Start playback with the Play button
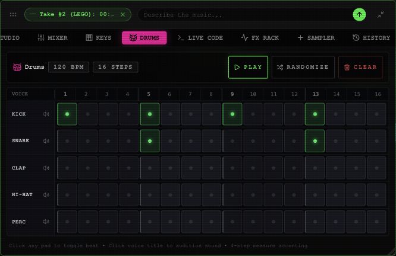 pyautogui.click(x=248, y=67)
